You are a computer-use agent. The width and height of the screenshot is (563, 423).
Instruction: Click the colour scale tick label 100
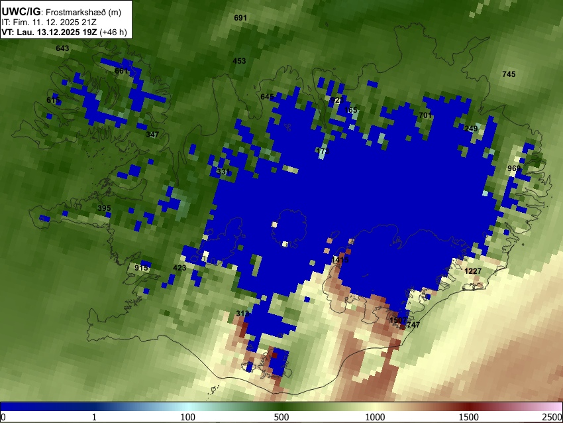(x=188, y=417)
